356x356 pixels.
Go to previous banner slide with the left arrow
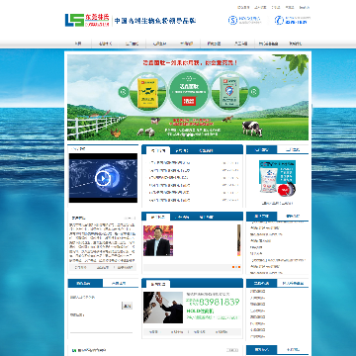(x=124, y=92)
